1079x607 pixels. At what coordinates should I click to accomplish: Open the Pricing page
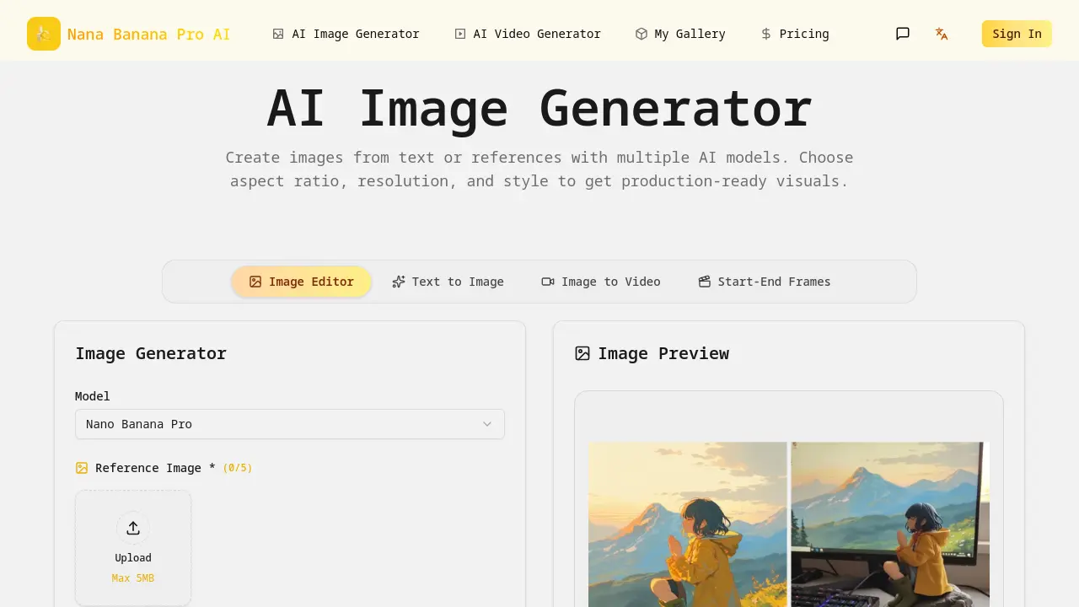coord(794,34)
